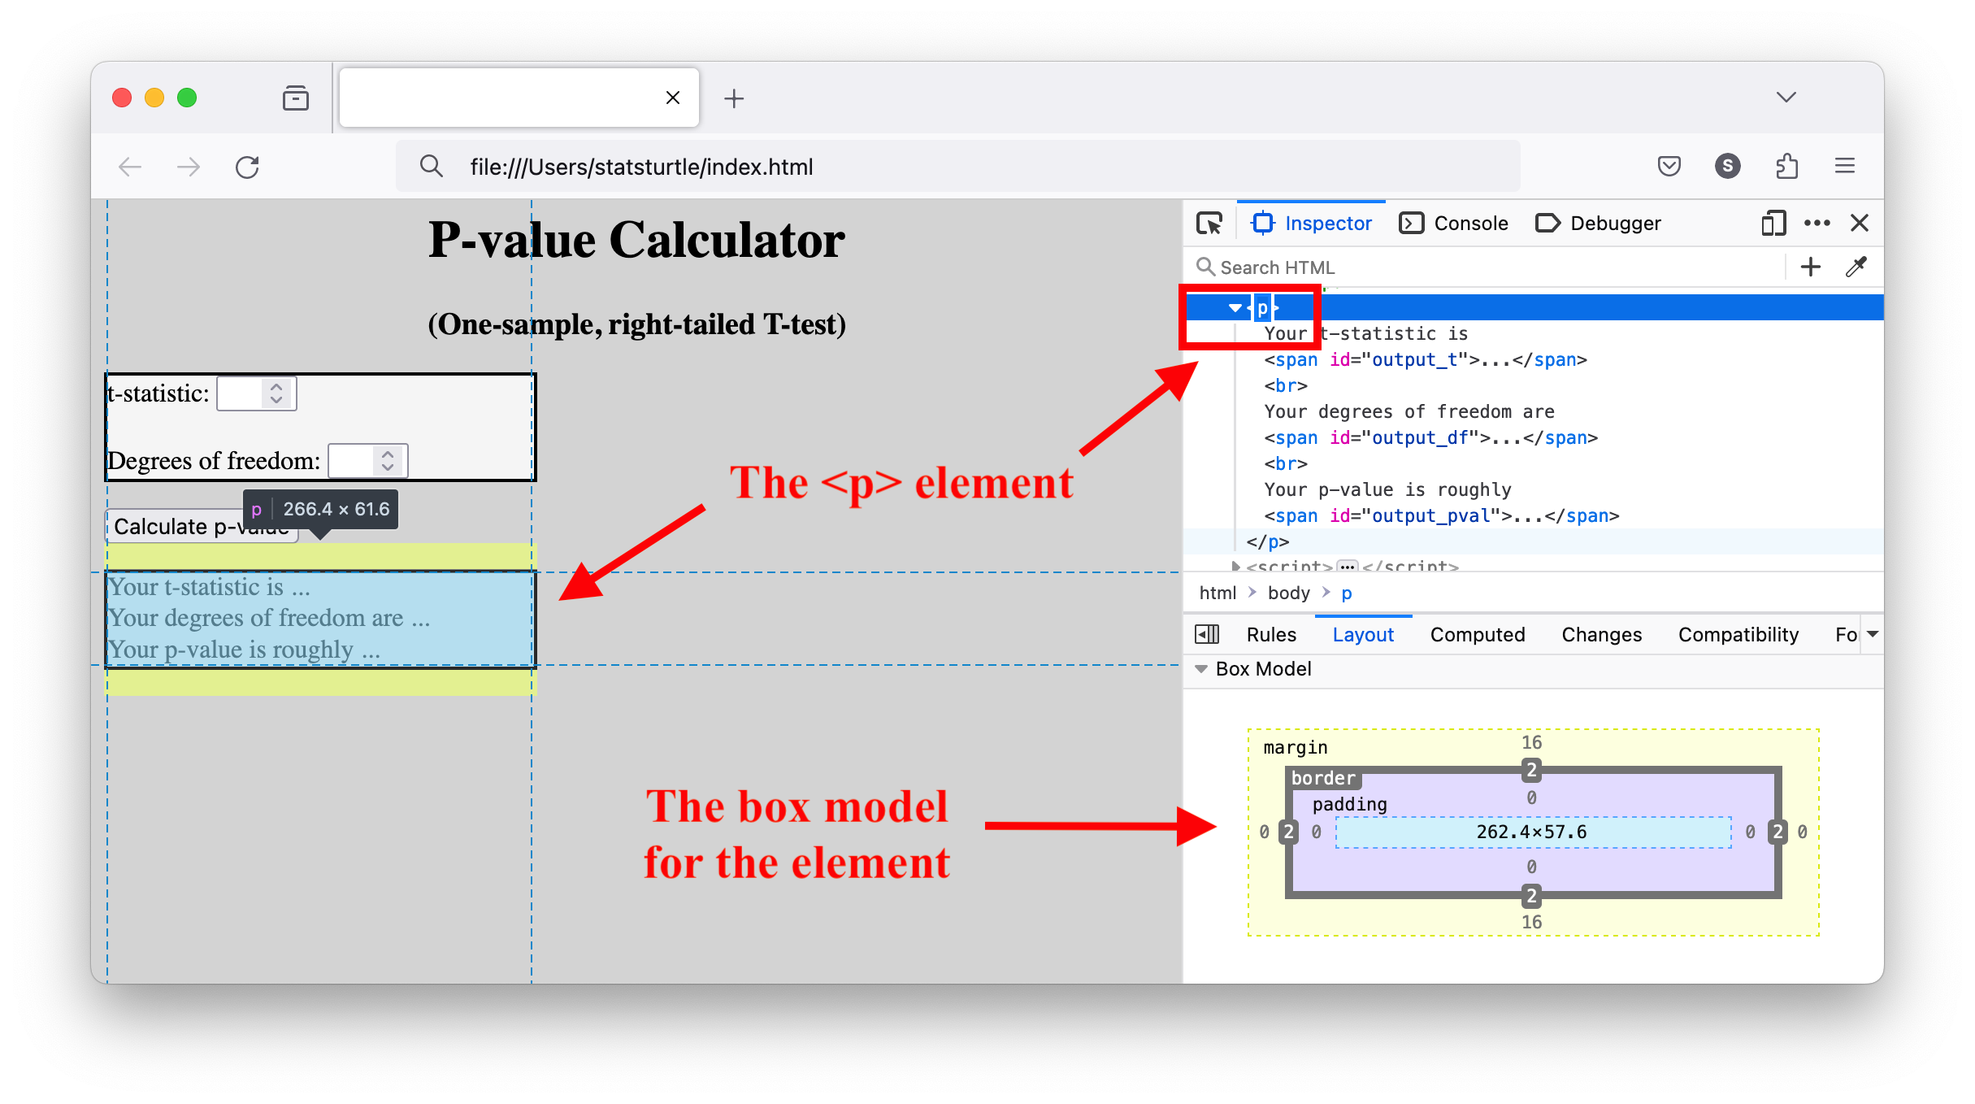Click body in the breadcrumb trail

[x=1288, y=593]
